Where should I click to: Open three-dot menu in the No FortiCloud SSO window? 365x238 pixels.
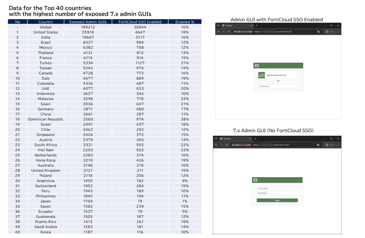(x=338, y=145)
